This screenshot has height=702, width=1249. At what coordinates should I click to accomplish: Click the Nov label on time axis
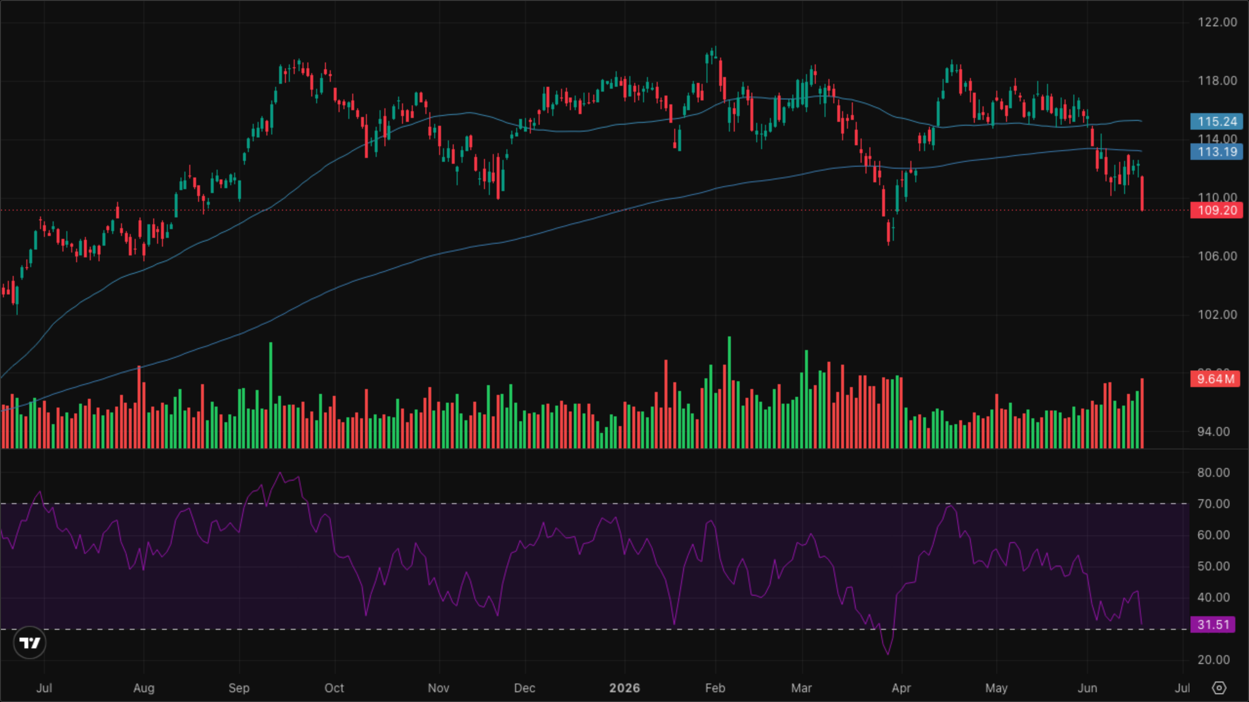click(x=438, y=688)
